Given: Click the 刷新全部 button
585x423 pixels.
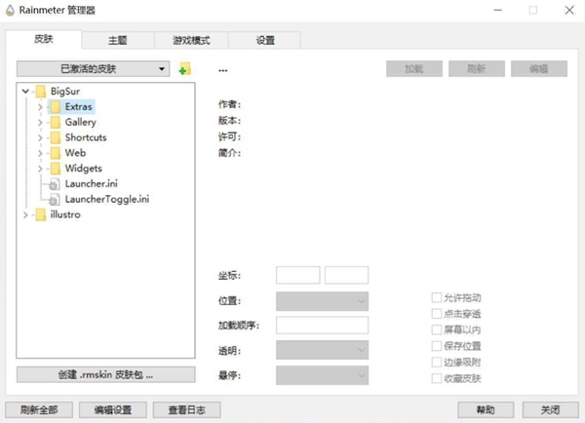Looking at the screenshot, I should (39, 410).
